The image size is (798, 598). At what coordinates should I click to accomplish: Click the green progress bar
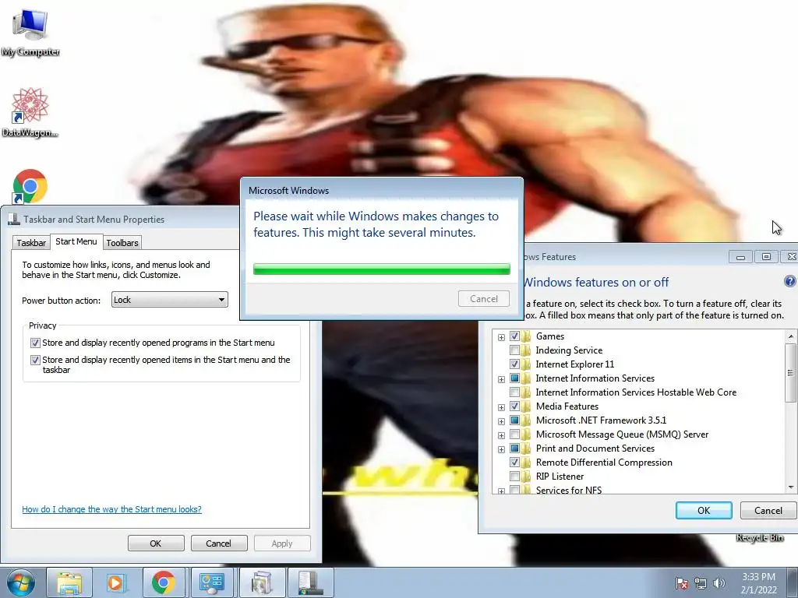[381, 269]
